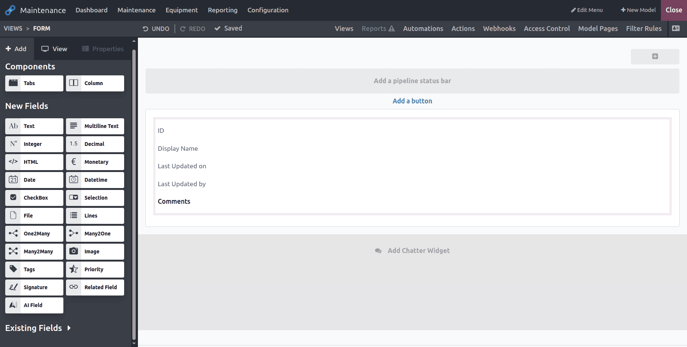This screenshot has height=347, width=687.
Task: Open the Maintenance menu item
Action: (136, 10)
